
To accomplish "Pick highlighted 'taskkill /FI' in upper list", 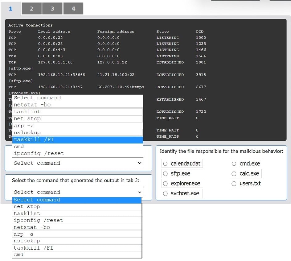I will point(78,140).
